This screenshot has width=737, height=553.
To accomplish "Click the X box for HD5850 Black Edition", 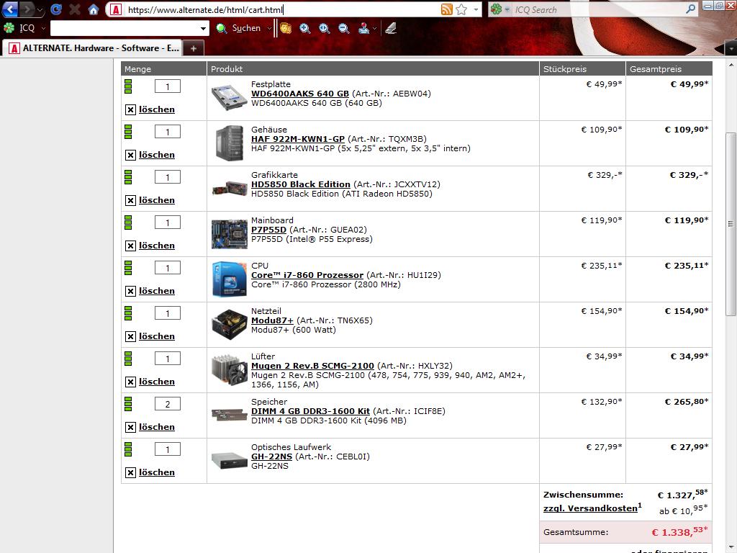I will pos(131,201).
